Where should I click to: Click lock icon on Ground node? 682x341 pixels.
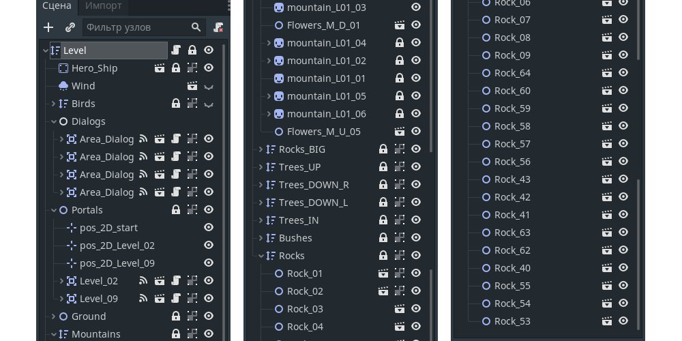(x=176, y=316)
